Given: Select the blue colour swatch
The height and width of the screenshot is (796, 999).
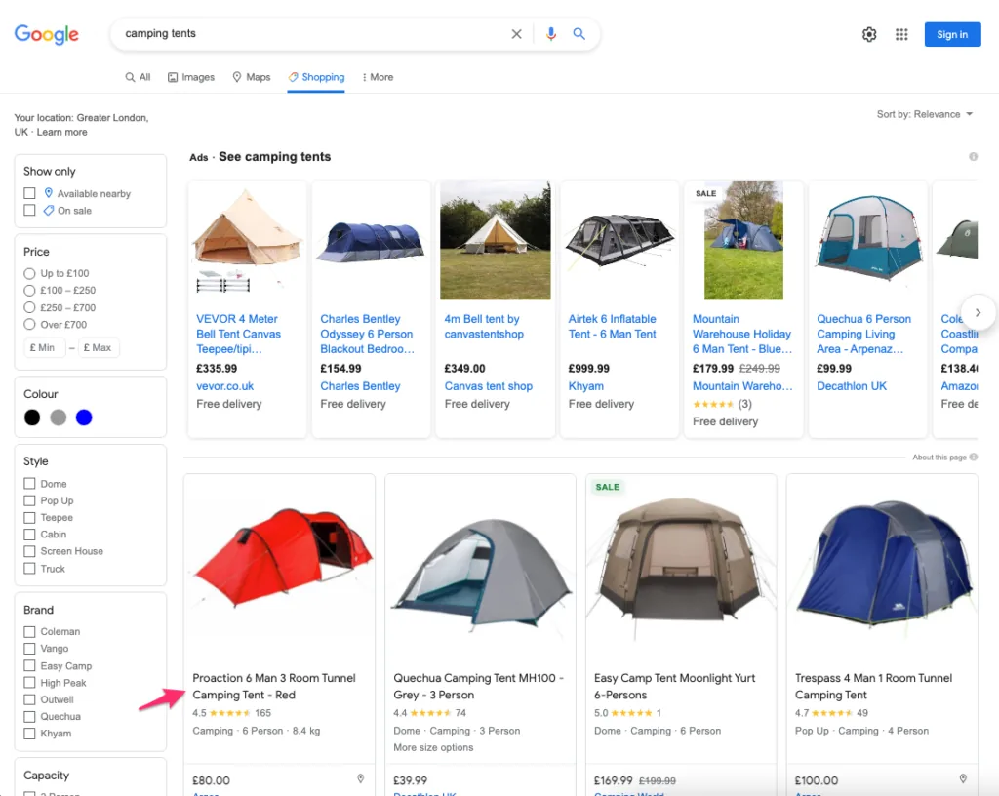Looking at the screenshot, I should 84,418.
